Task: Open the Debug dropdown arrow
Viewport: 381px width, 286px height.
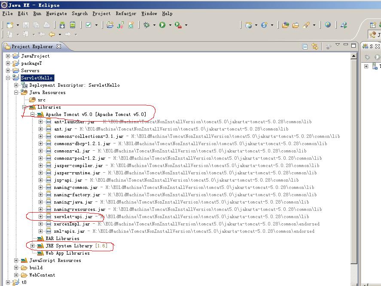Action: click(154, 25)
